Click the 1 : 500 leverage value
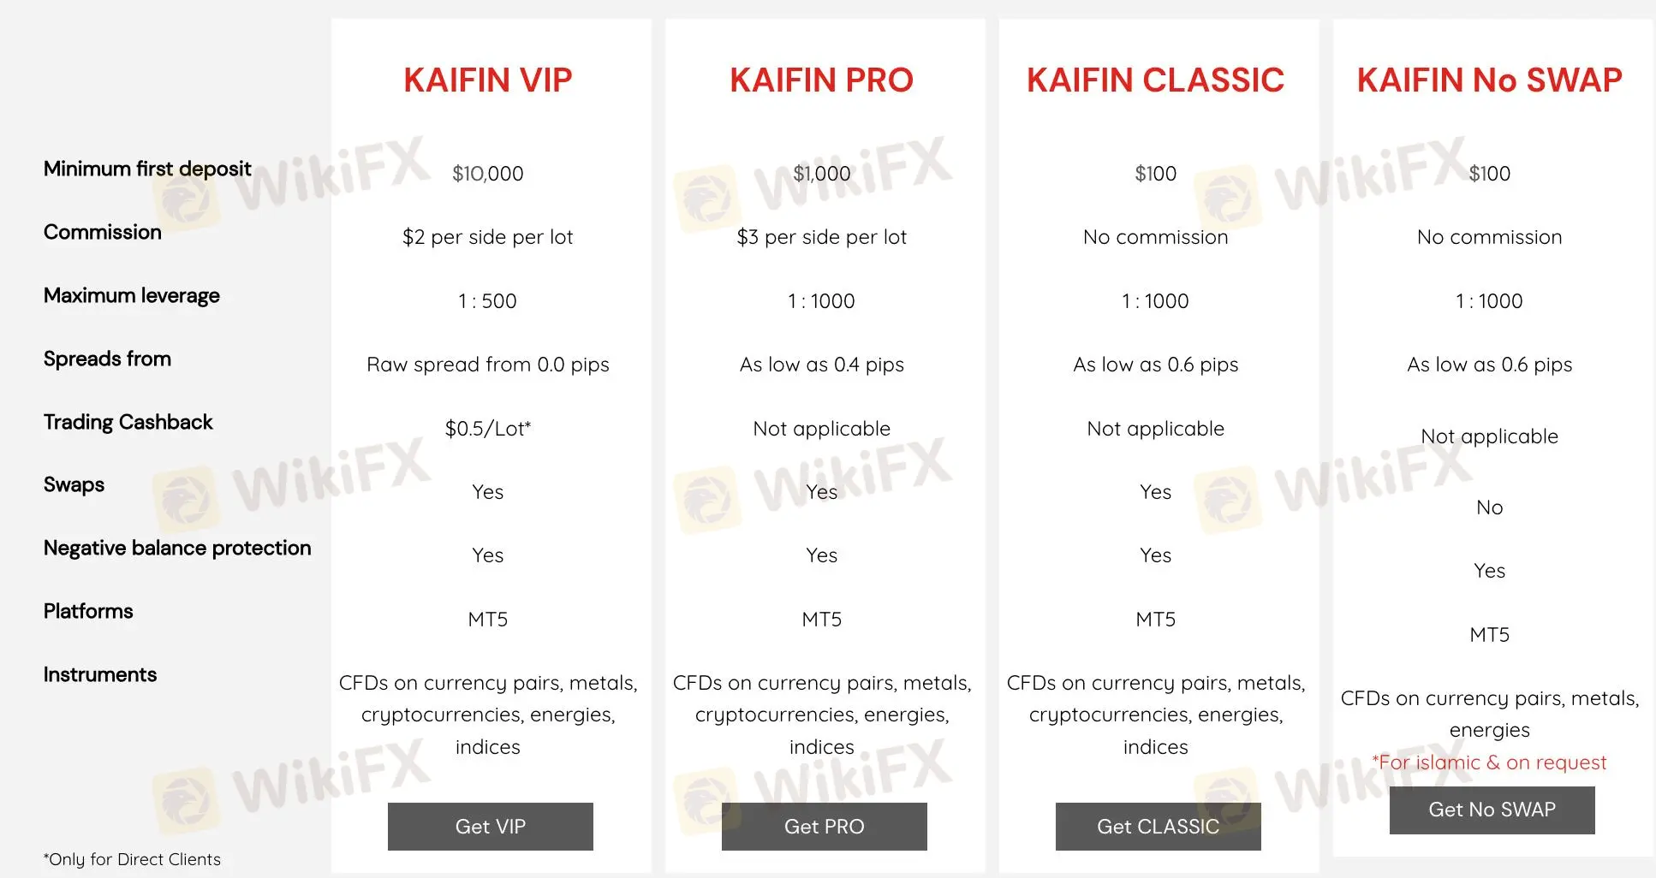Image resolution: width=1656 pixels, height=878 pixels. (487, 301)
